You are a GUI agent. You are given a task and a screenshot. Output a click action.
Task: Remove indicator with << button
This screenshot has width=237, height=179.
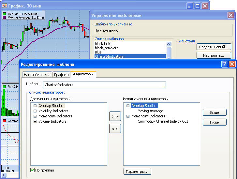tap(115, 129)
